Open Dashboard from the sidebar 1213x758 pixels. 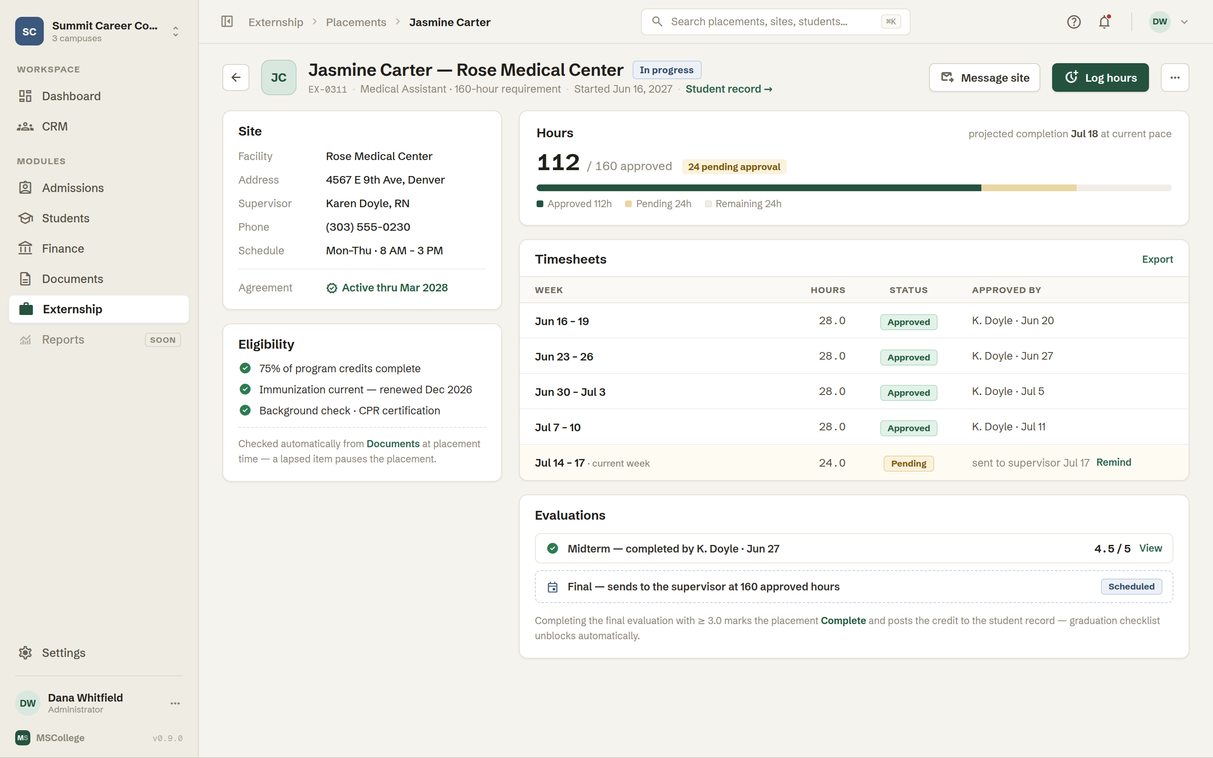[99, 96]
